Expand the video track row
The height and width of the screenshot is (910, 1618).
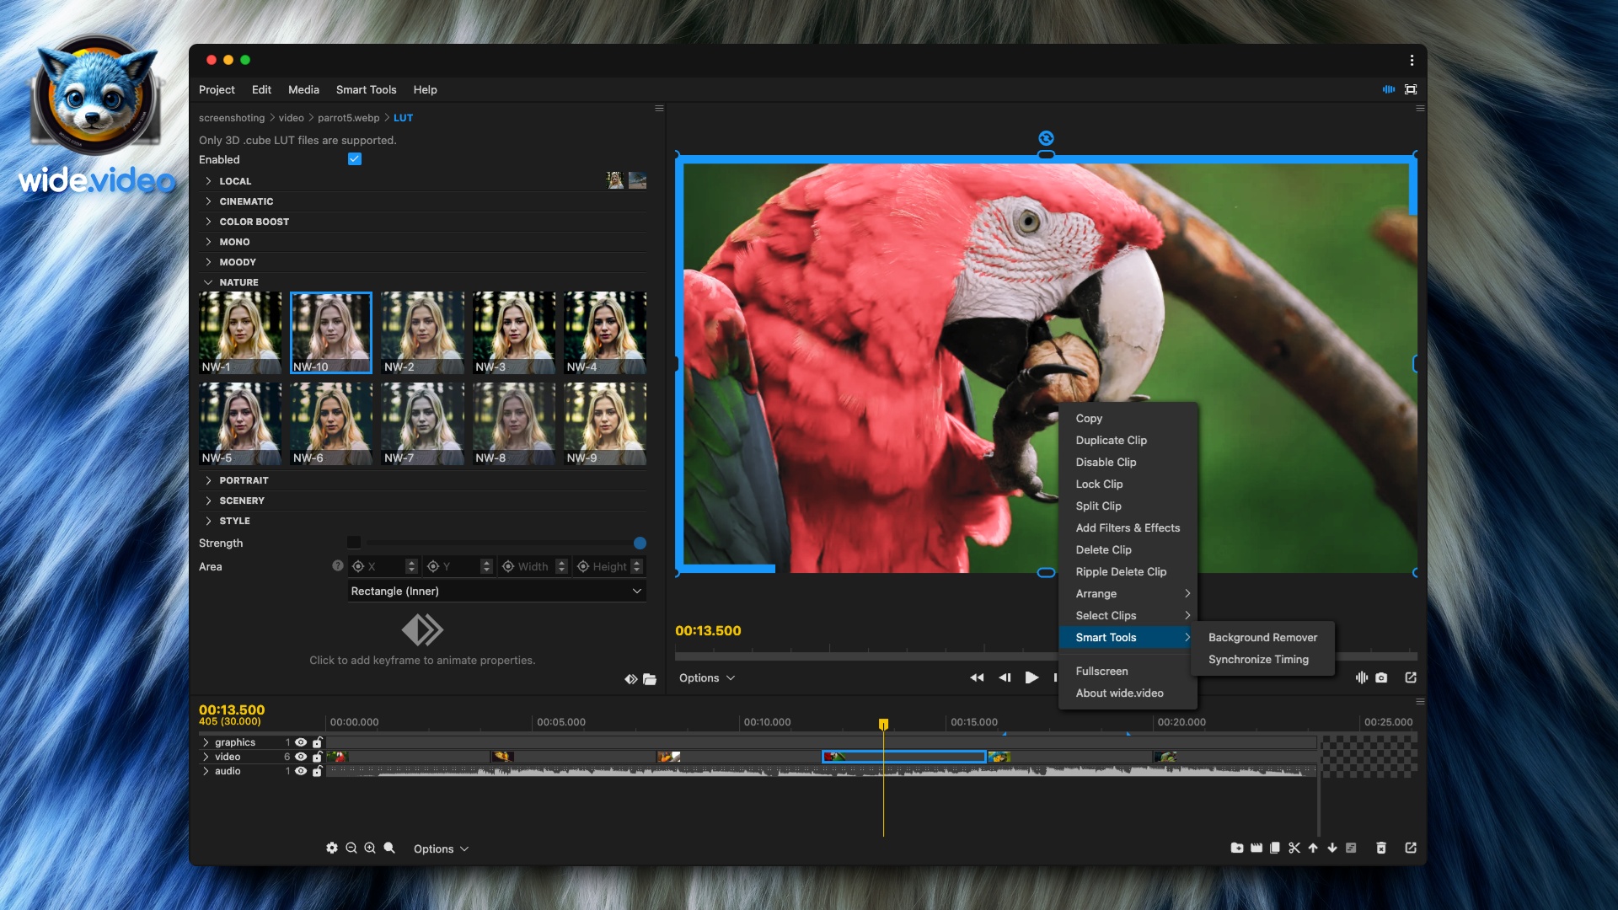click(206, 757)
